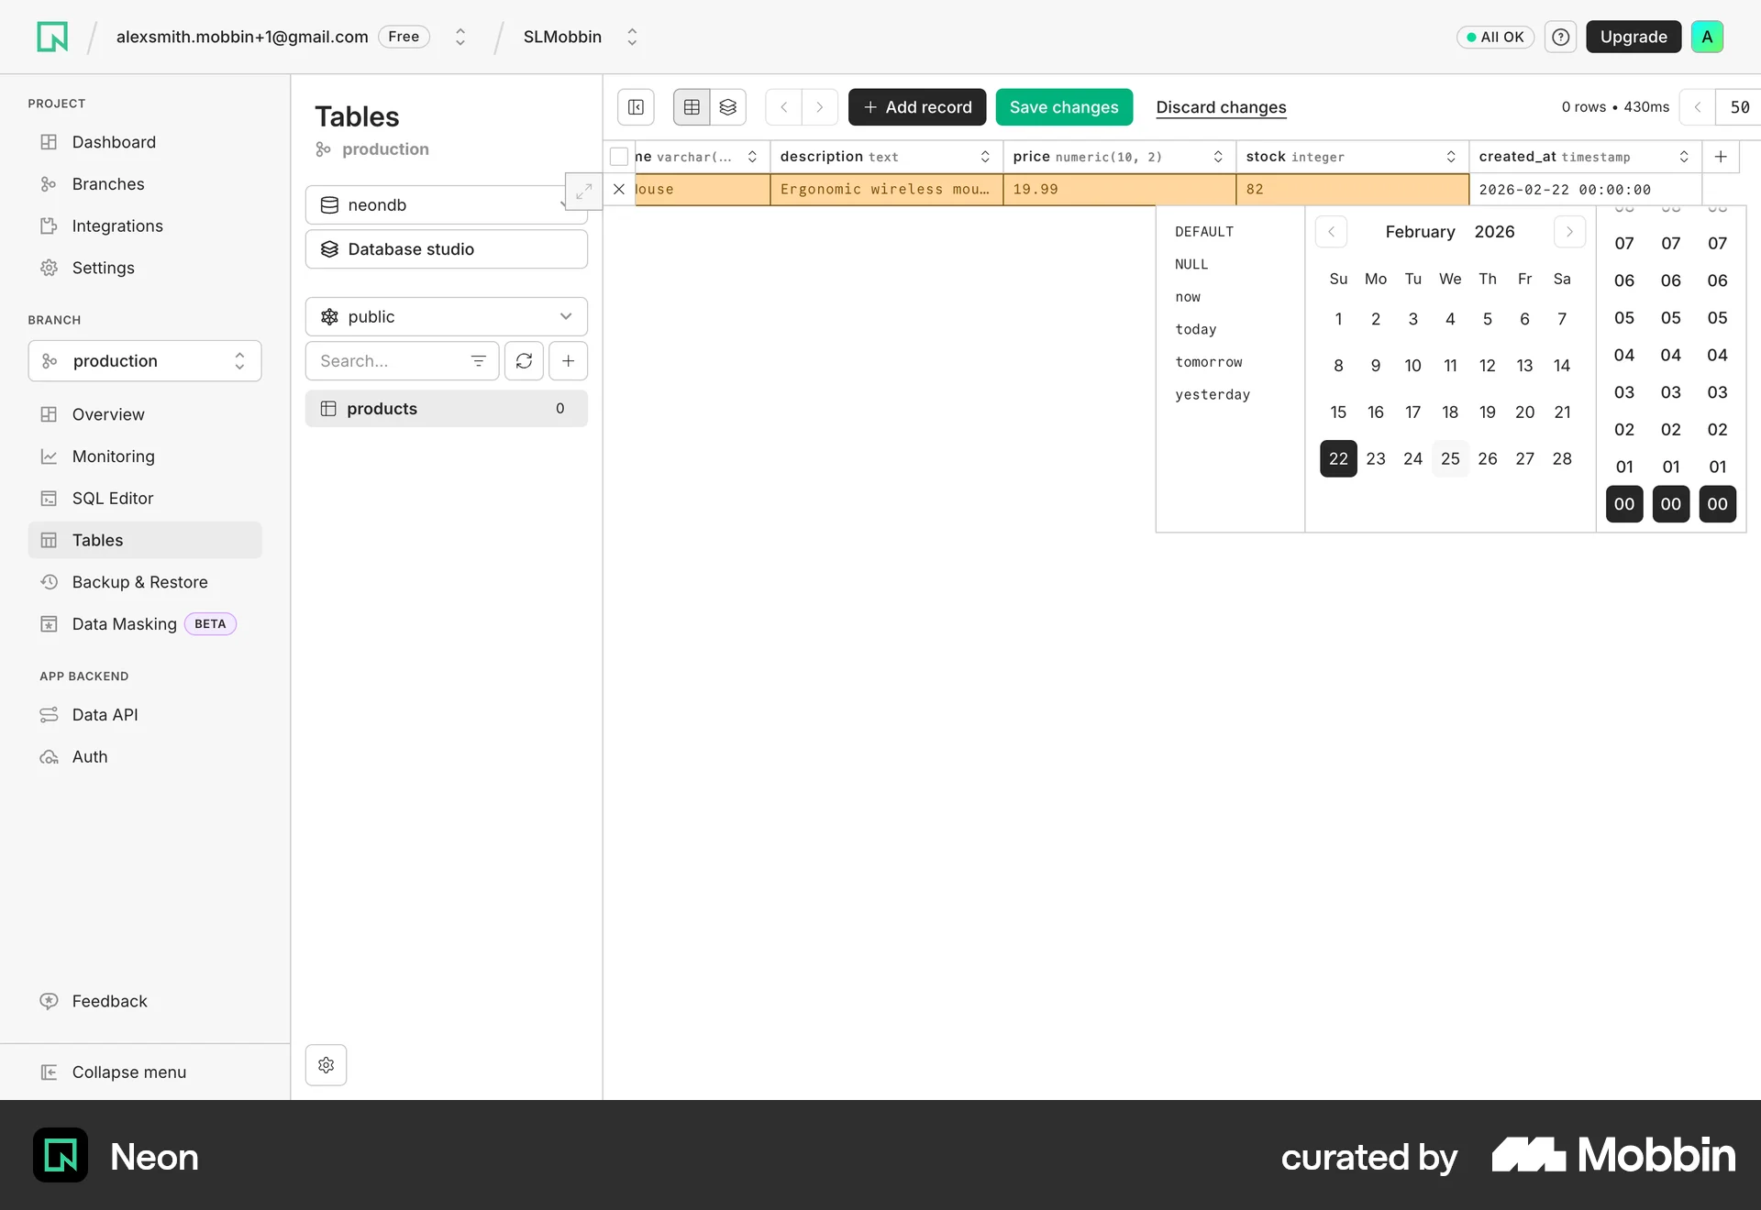Open Data Masking beta page
This screenshot has height=1210, width=1761.
click(145, 624)
